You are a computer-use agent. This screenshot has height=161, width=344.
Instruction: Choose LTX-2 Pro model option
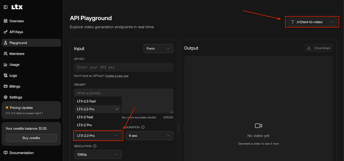click(x=98, y=125)
